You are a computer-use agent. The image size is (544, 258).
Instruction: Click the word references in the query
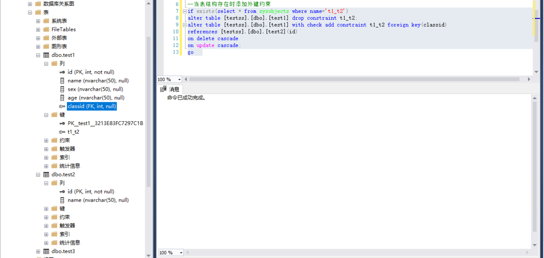pos(202,32)
